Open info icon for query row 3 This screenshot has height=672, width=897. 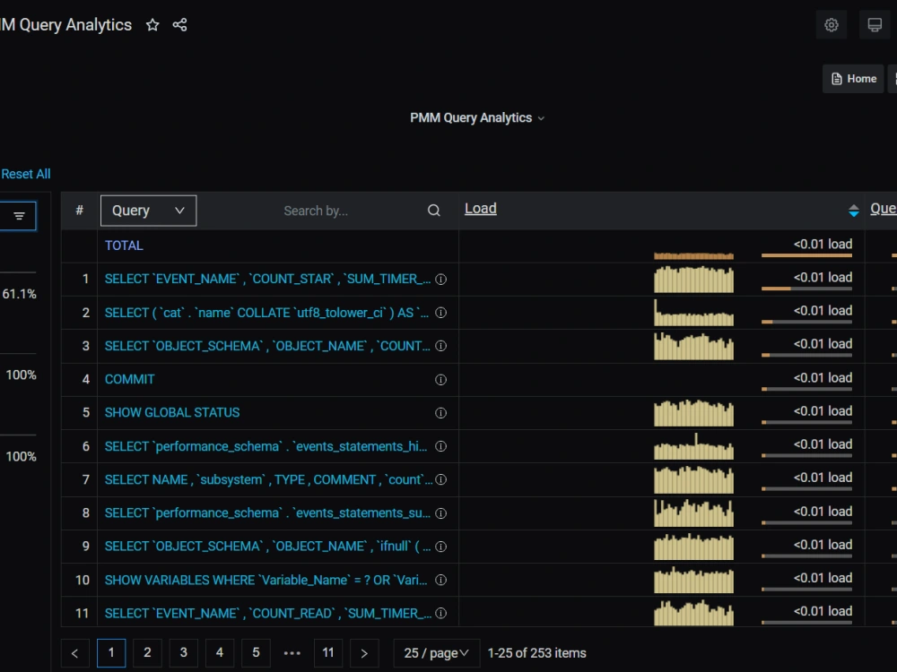point(440,346)
